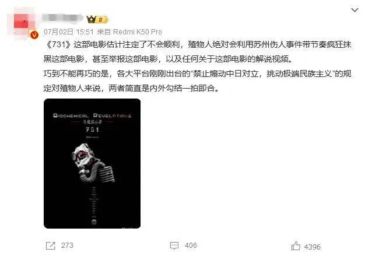Open the blurred username profile link
Viewport: 365px width, 256px height.
(62, 19)
